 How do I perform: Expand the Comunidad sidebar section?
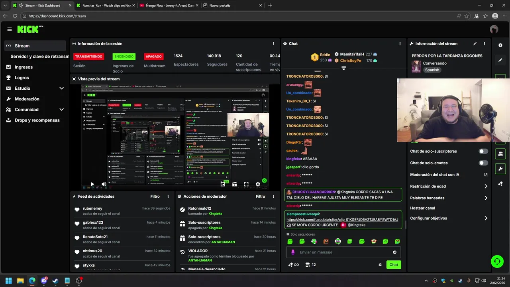point(61,110)
